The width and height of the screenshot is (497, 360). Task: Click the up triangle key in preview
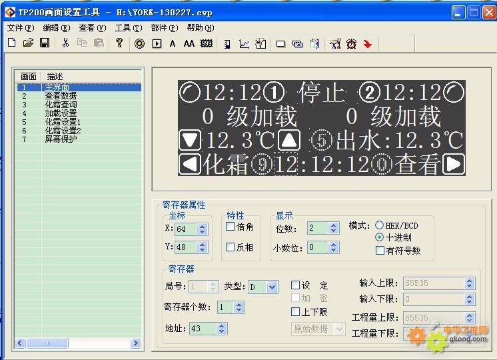[289, 140]
